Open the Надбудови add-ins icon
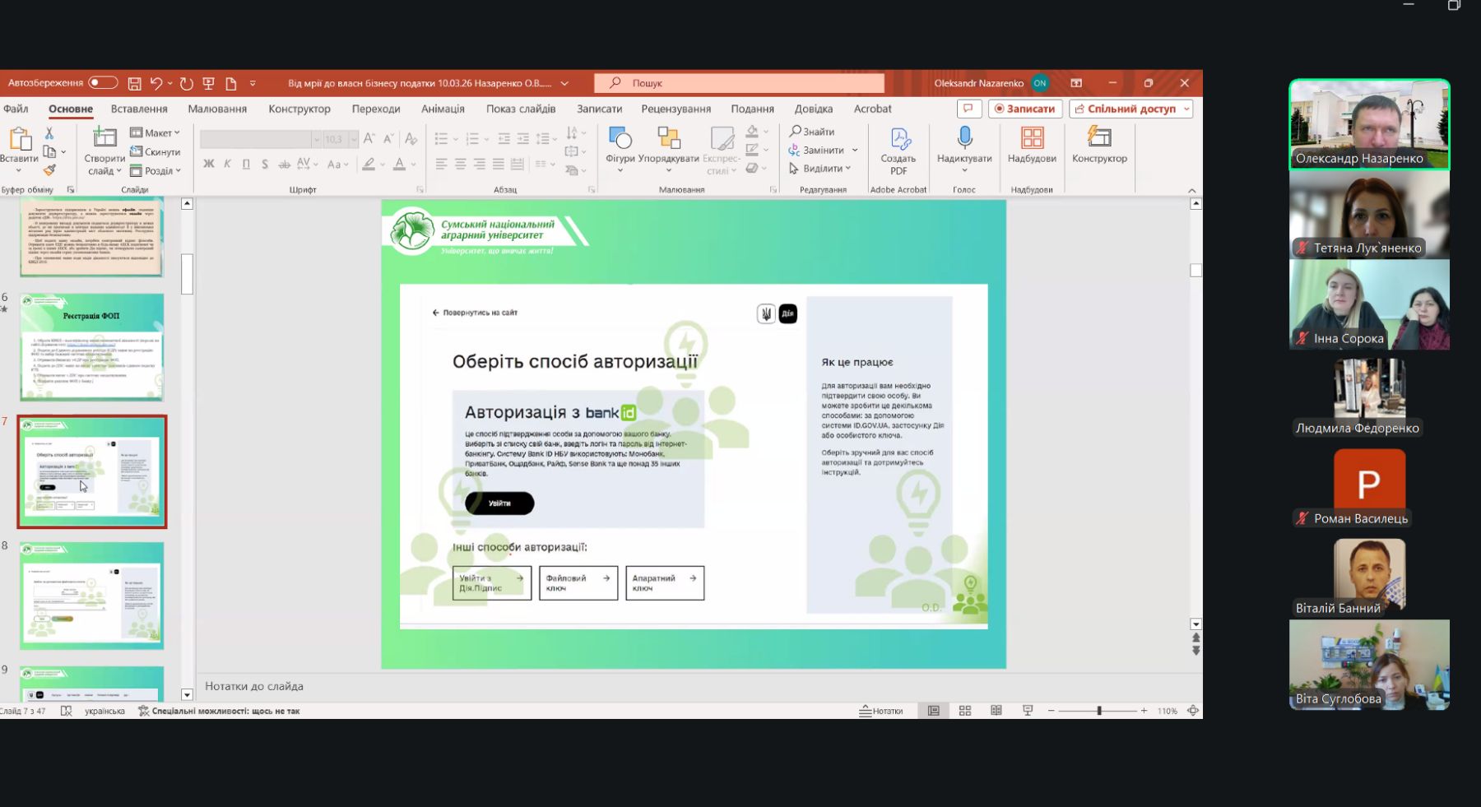Screen dimensions: 1481x807 point(1032,137)
